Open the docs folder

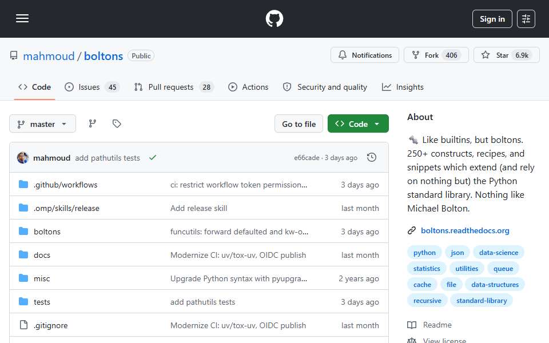coord(42,255)
